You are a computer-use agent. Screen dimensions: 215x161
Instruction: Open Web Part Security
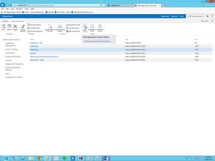tap(73, 31)
